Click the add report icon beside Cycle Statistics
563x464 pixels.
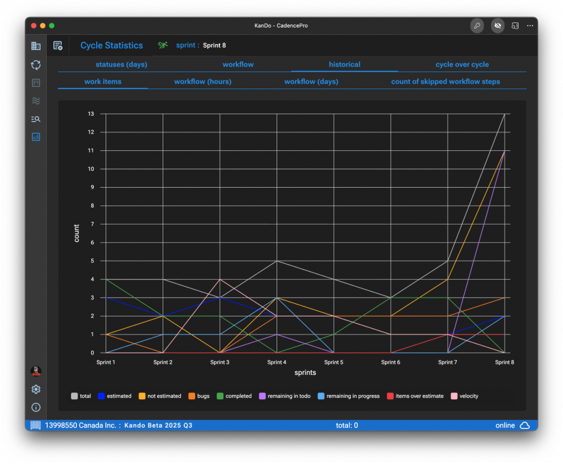tap(58, 46)
